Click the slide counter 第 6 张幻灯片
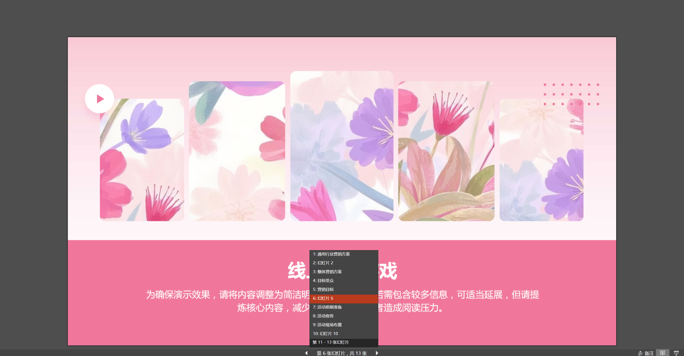684x356 pixels. (x=342, y=353)
